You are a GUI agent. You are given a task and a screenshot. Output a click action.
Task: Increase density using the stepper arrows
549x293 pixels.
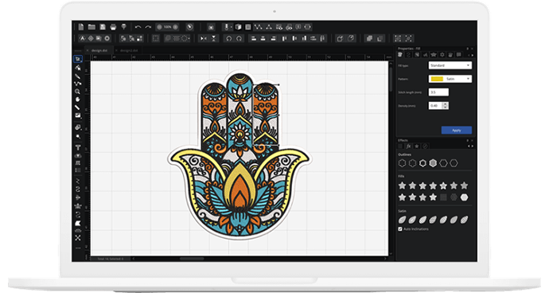(445, 104)
